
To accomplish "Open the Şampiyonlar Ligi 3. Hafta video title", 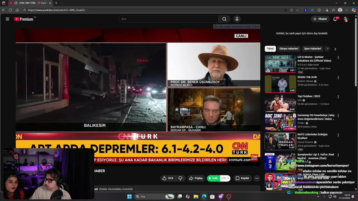I will pos(315,156).
